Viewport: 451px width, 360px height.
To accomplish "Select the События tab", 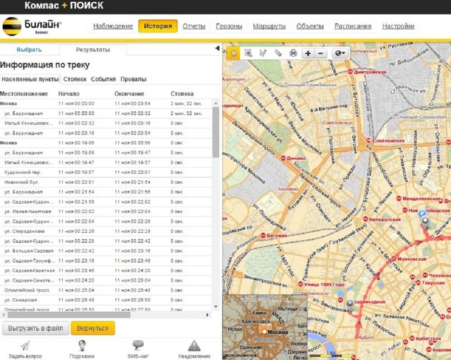I will (x=103, y=79).
